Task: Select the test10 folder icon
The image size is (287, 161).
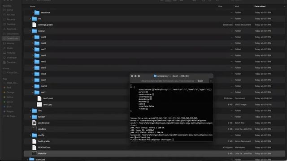Action: pyautogui.click(x=37, y=86)
